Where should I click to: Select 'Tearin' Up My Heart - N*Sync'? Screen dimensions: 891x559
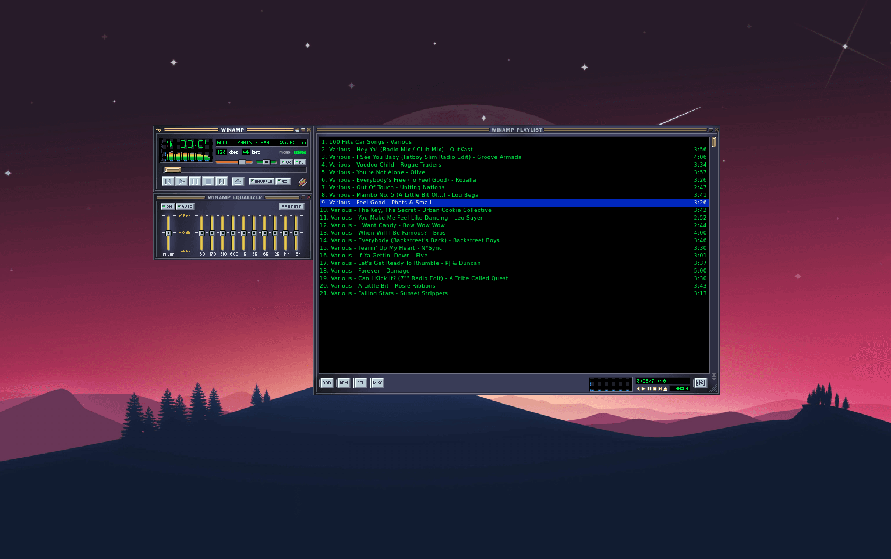tap(514, 248)
